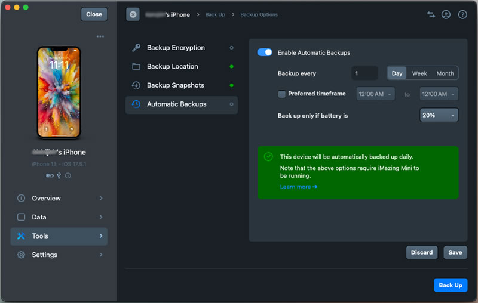Select Week backup interval
478x303 pixels.
pos(419,73)
